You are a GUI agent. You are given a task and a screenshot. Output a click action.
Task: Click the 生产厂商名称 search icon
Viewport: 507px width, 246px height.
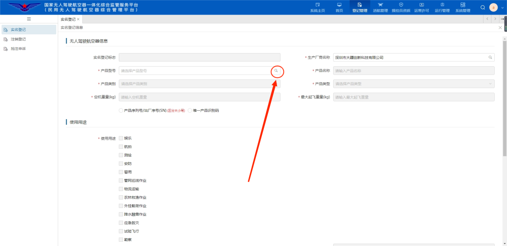490,57
